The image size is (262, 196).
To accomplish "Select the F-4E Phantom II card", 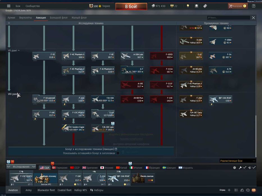I will [x=73, y=70].
